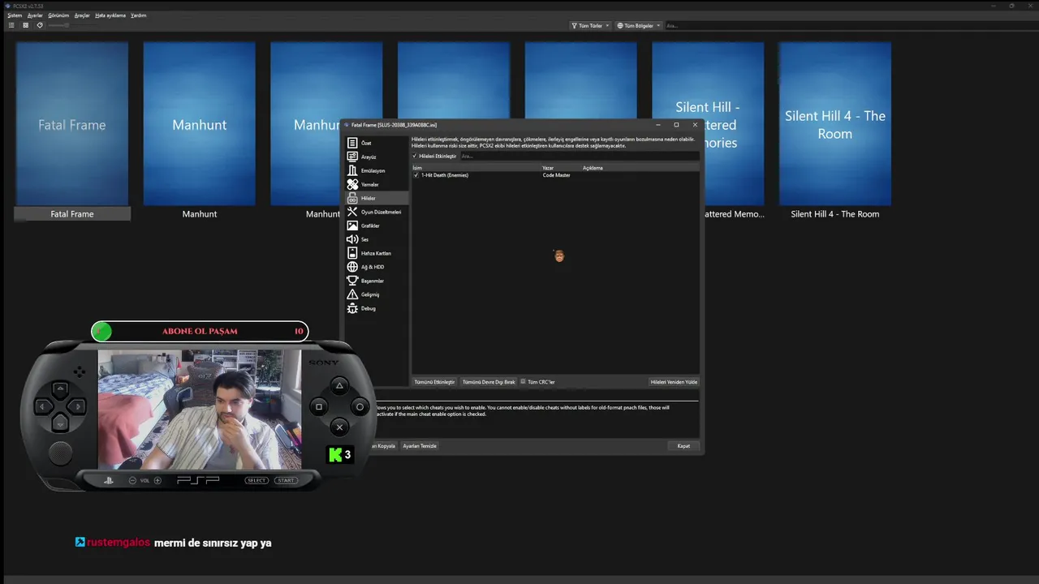
Task: Open the Ses audio page
Action: coord(377,239)
